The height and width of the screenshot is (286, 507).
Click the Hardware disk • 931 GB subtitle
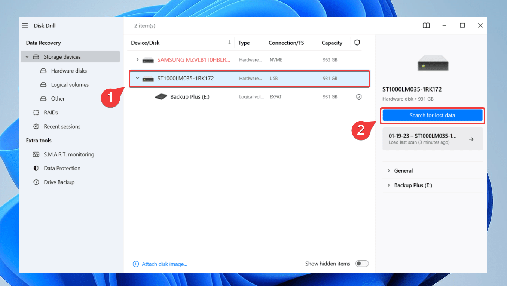(408, 99)
